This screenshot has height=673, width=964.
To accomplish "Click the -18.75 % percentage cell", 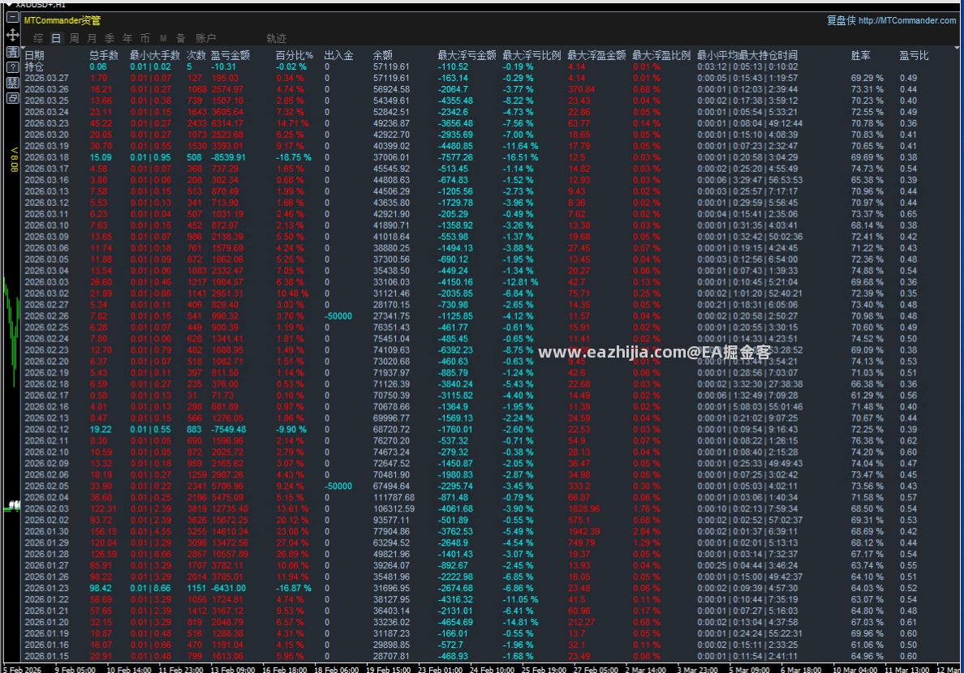I will [293, 157].
